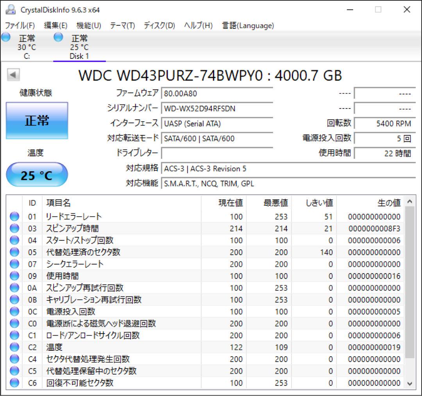Click the rotation rate field 5400 RPM
Screen dimensions: 422x396
coord(385,124)
